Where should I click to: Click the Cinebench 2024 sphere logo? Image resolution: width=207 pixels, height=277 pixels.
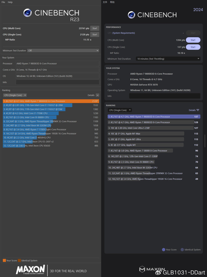point(132,15)
